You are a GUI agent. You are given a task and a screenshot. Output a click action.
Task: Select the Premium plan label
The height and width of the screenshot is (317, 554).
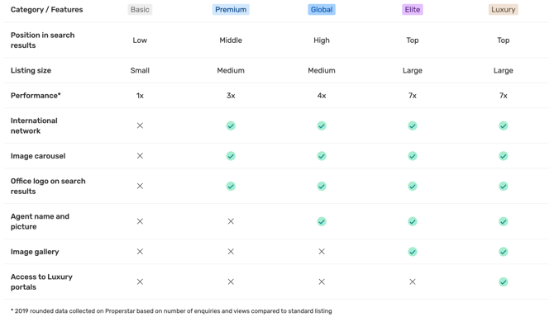[231, 10]
